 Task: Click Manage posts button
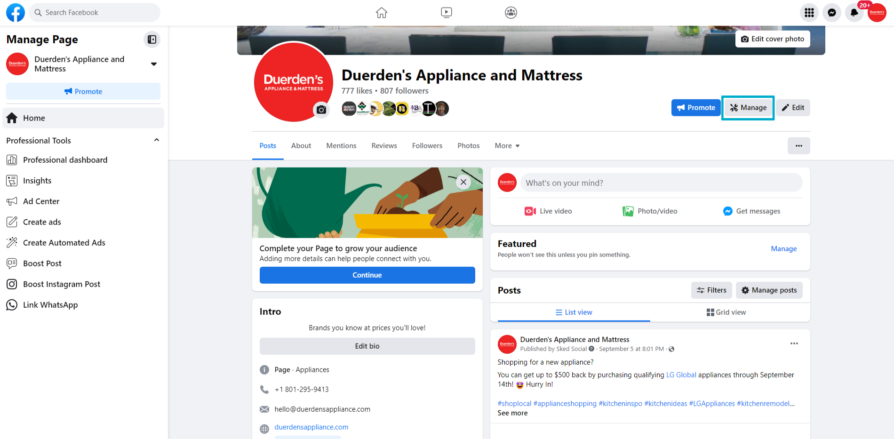(769, 290)
